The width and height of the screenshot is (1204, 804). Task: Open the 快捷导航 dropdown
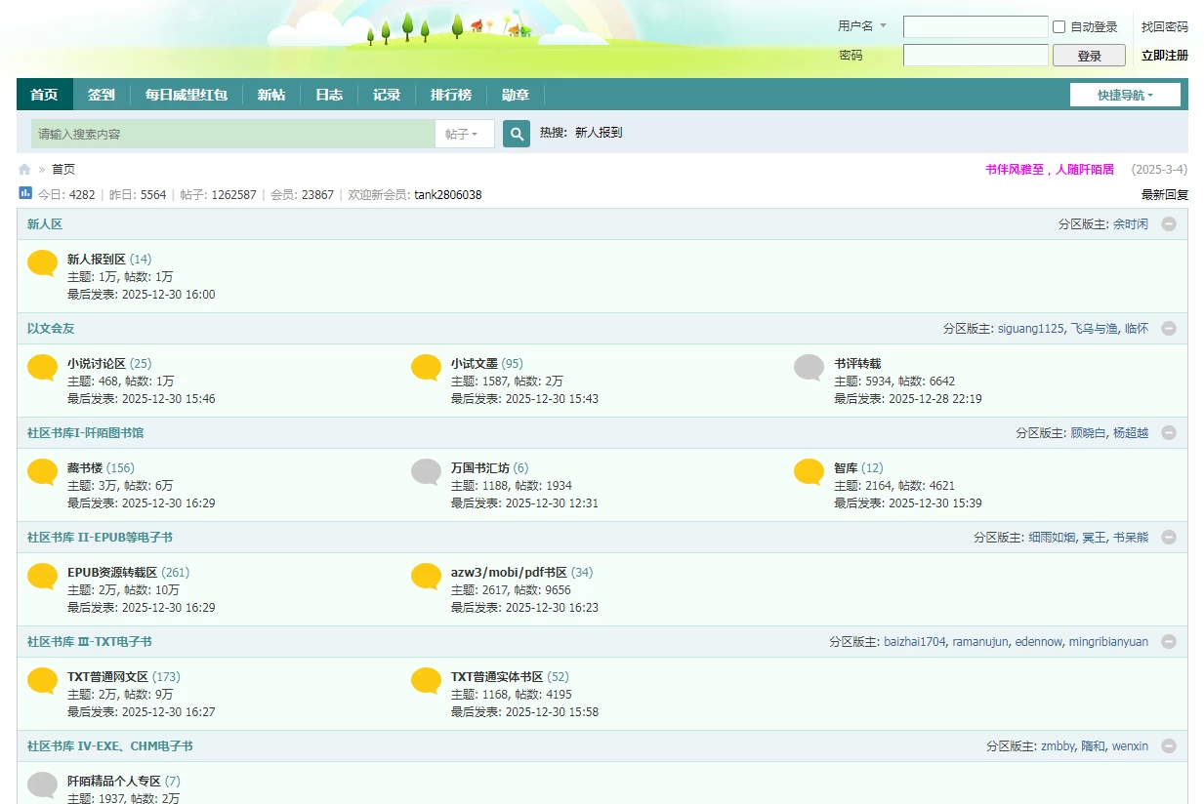pos(1125,95)
